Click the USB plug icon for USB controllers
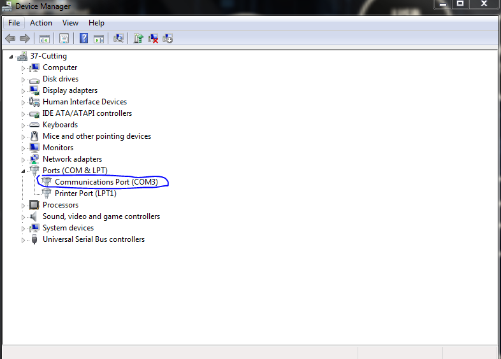Screen dimensions: 501x359 click(34, 239)
